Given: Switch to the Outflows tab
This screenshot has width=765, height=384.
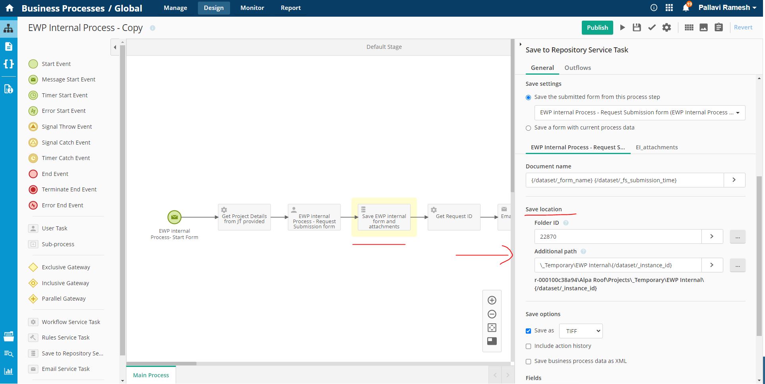Looking at the screenshot, I should (x=577, y=68).
